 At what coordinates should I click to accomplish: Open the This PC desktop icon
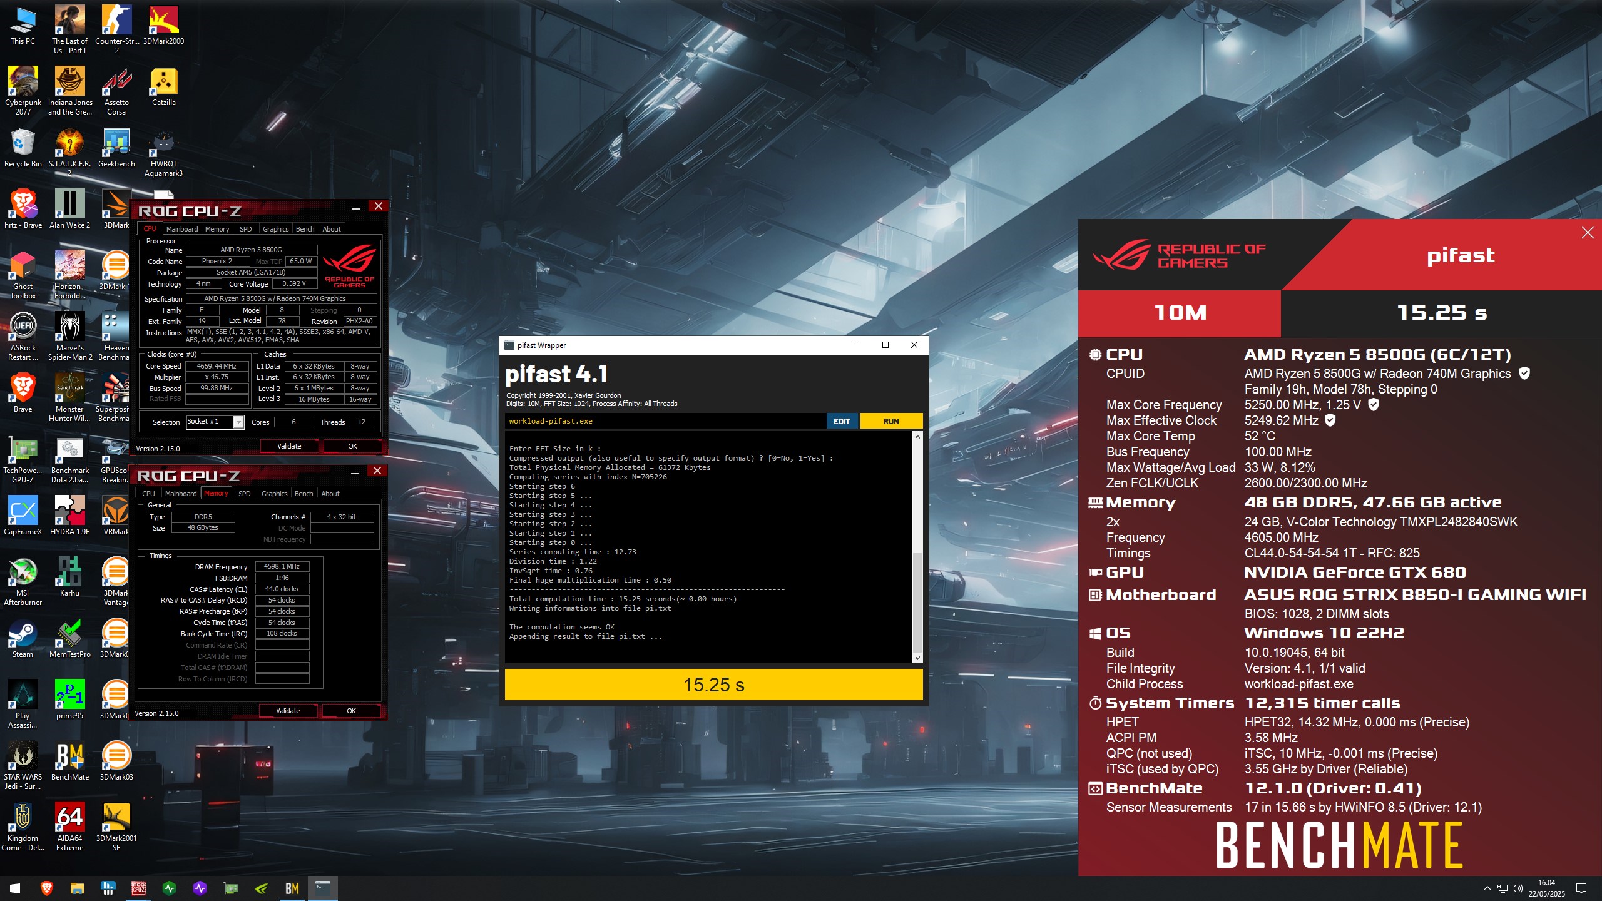tap(23, 26)
